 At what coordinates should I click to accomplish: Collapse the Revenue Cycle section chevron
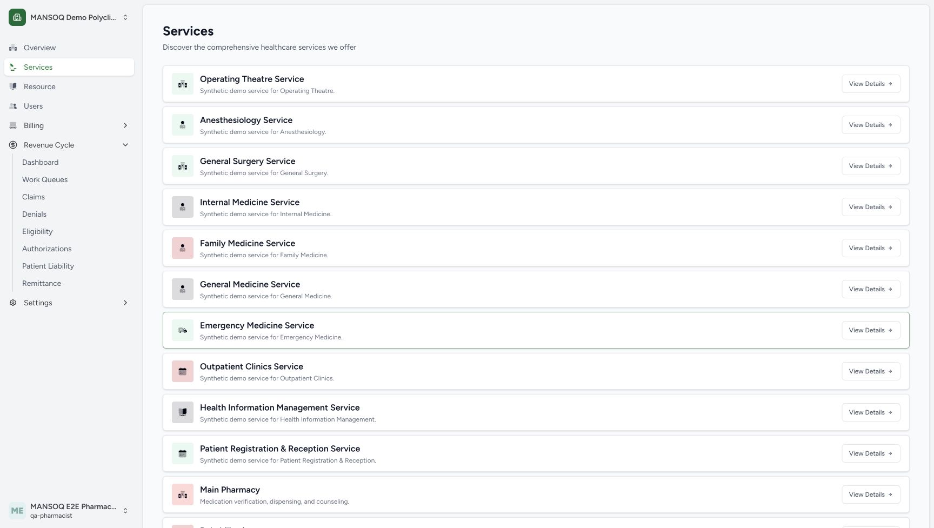(125, 145)
